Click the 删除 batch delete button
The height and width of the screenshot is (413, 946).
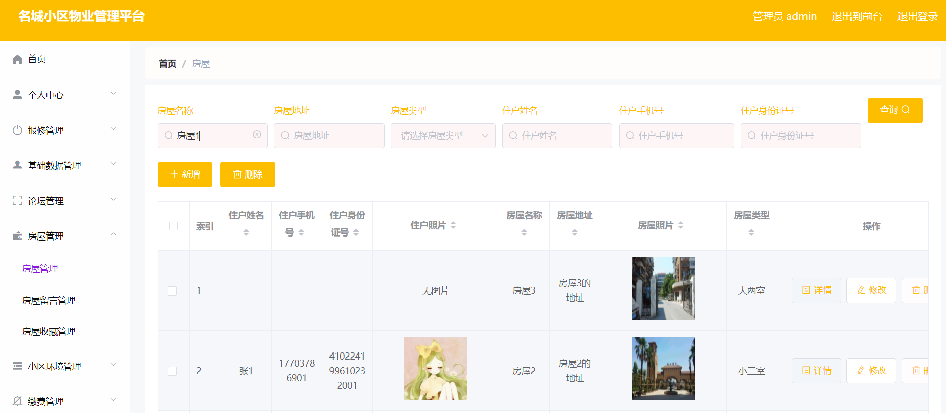(x=248, y=174)
